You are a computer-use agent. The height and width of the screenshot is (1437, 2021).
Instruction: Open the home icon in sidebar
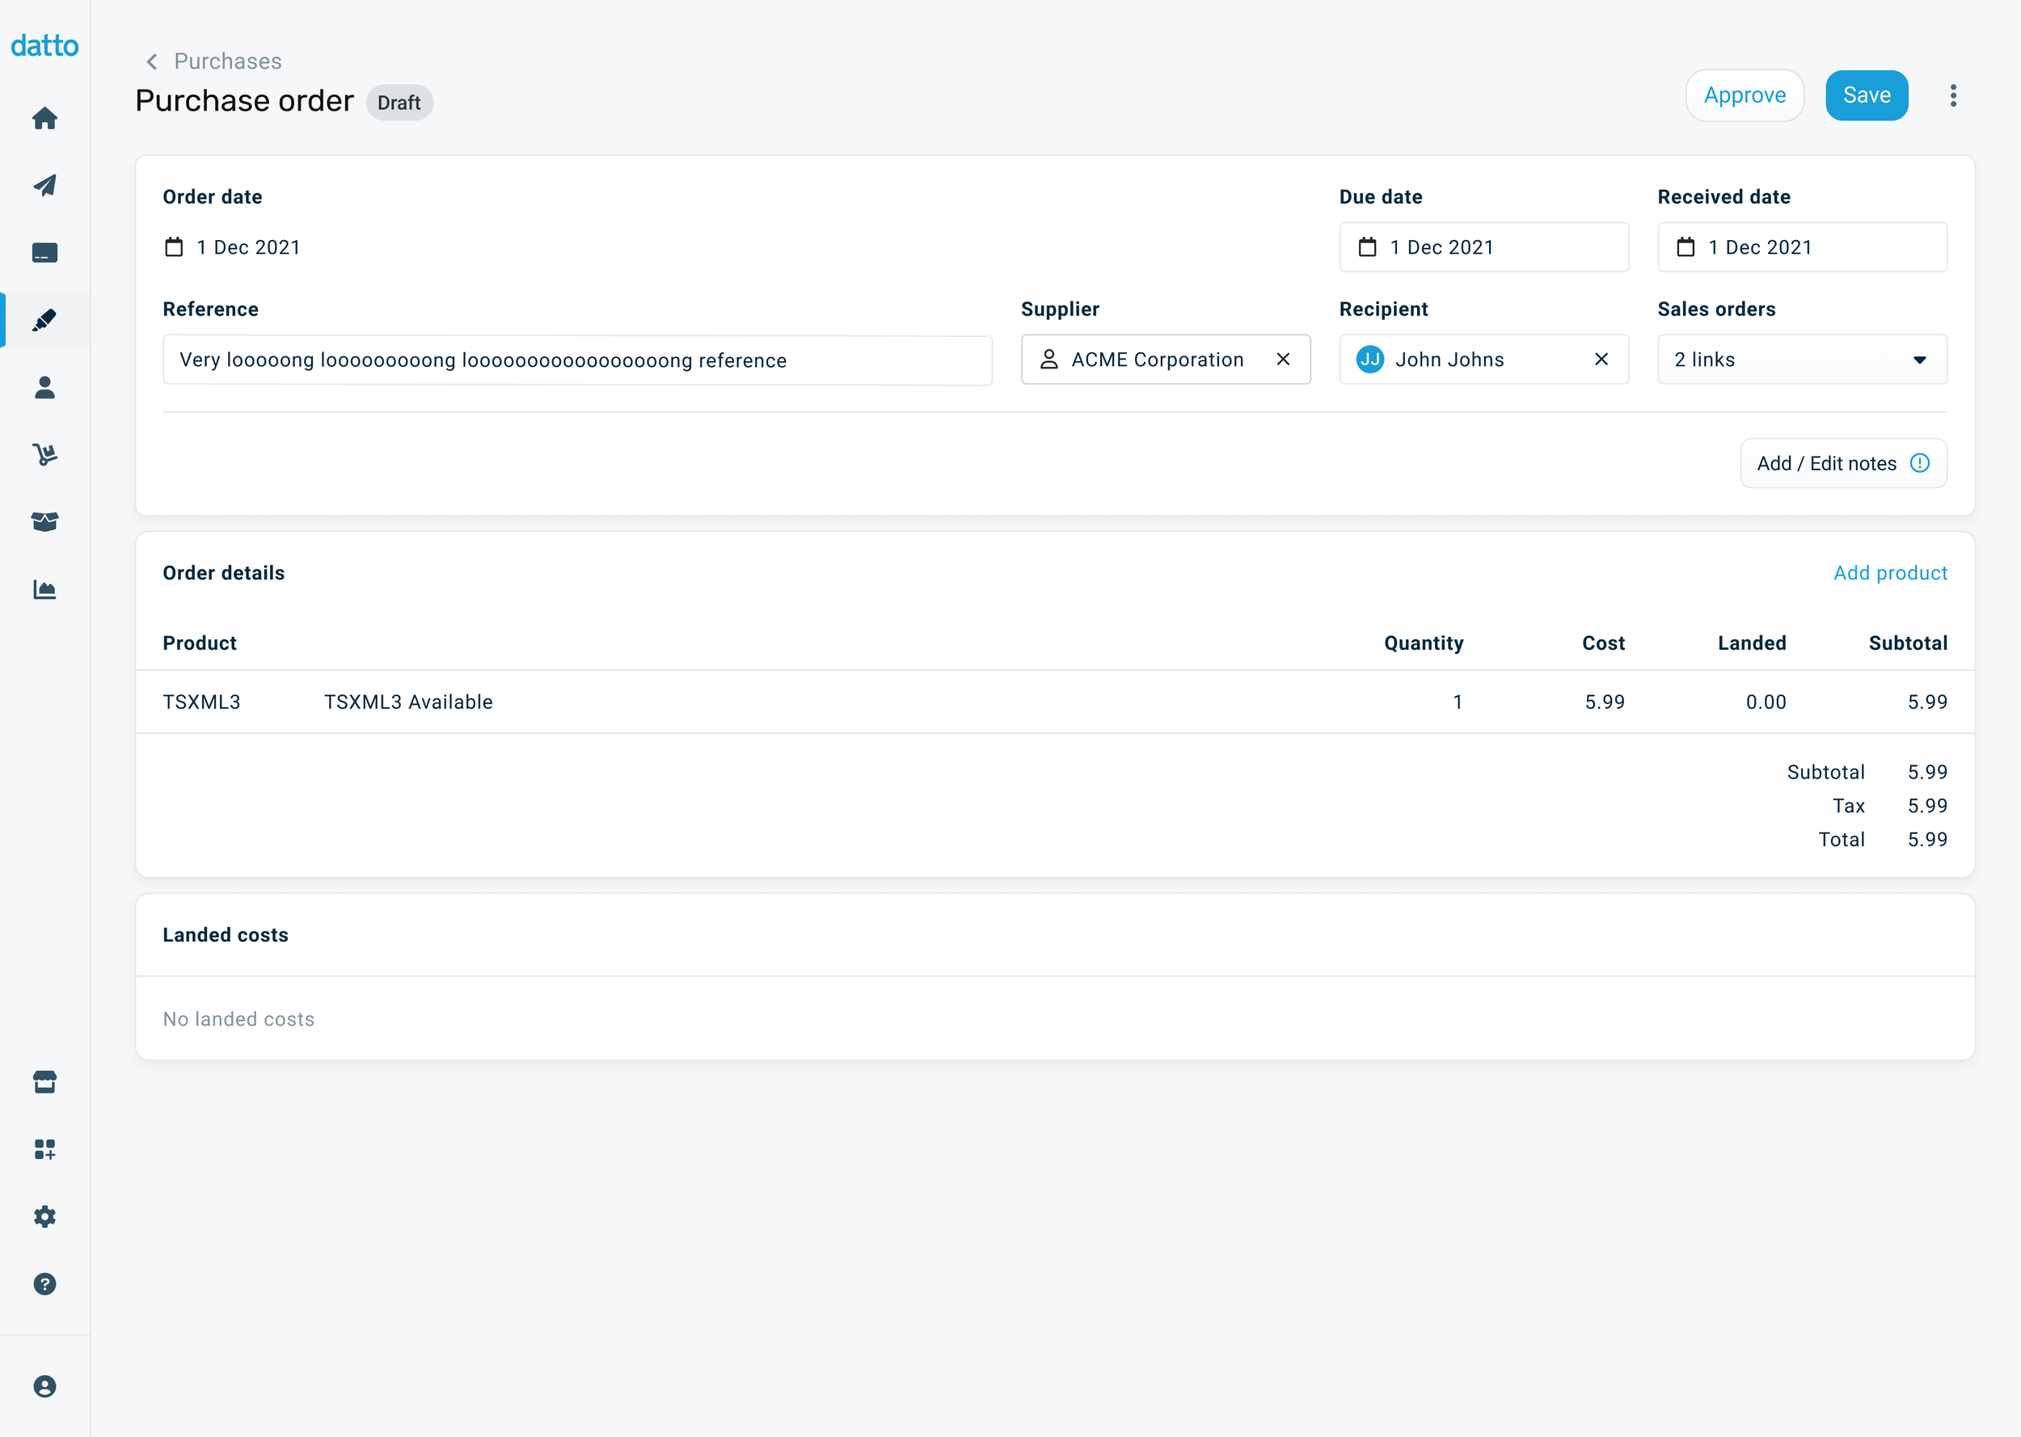click(x=44, y=119)
